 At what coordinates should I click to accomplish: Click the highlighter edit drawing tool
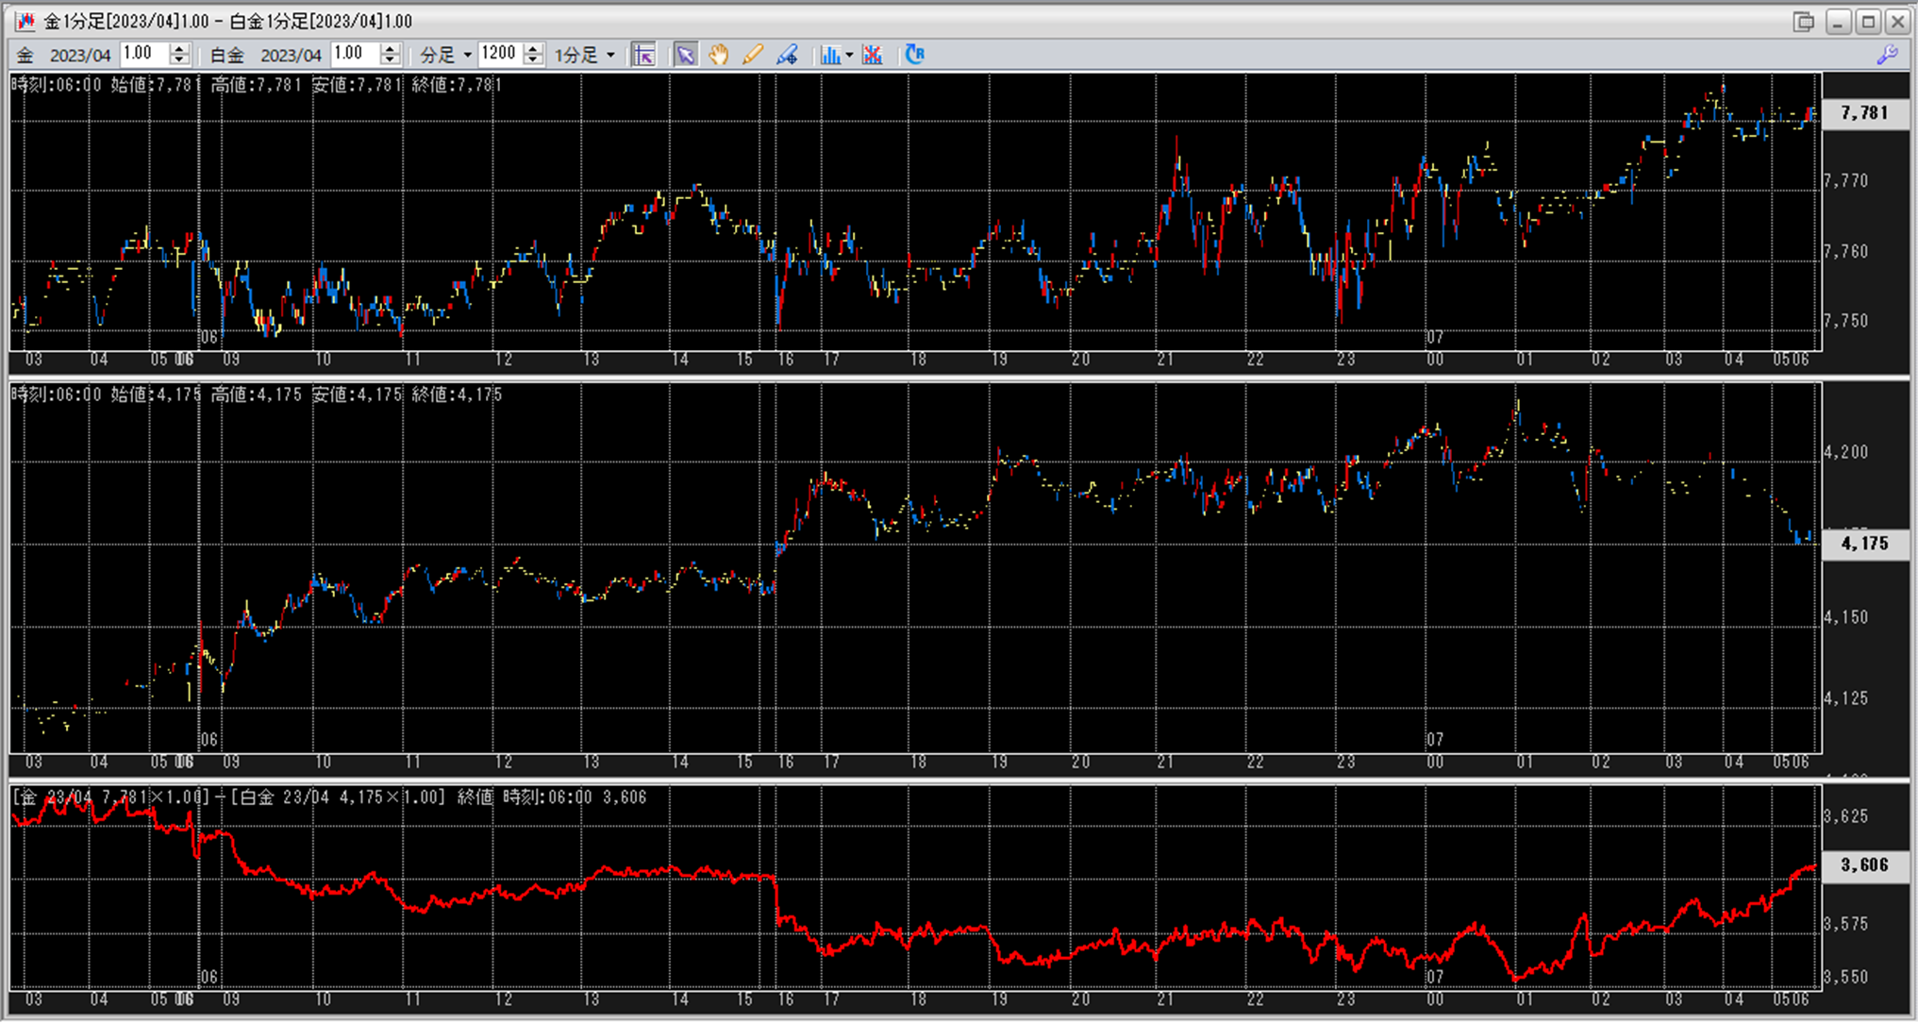point(787,55)
